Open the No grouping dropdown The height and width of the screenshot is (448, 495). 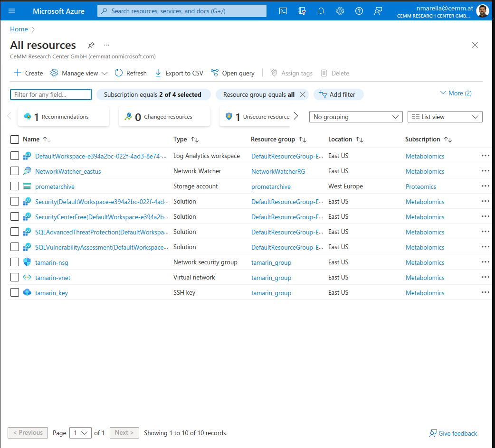(x=356, y=117)
